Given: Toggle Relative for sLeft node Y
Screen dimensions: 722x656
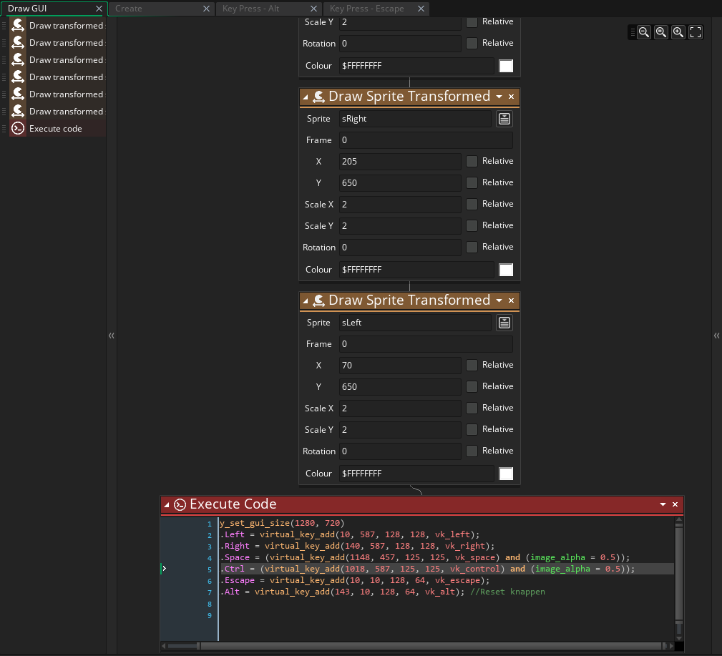Looking at the screenshot, I should click(472, 387).
